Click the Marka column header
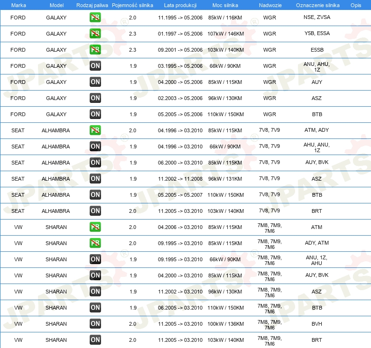The width and height of the screenshot is (371, 348). pos(19,5)
